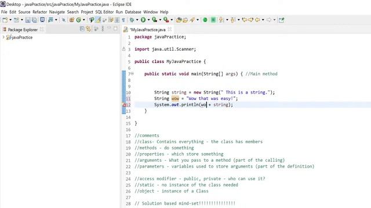Click the New file wizard icon

5,20
